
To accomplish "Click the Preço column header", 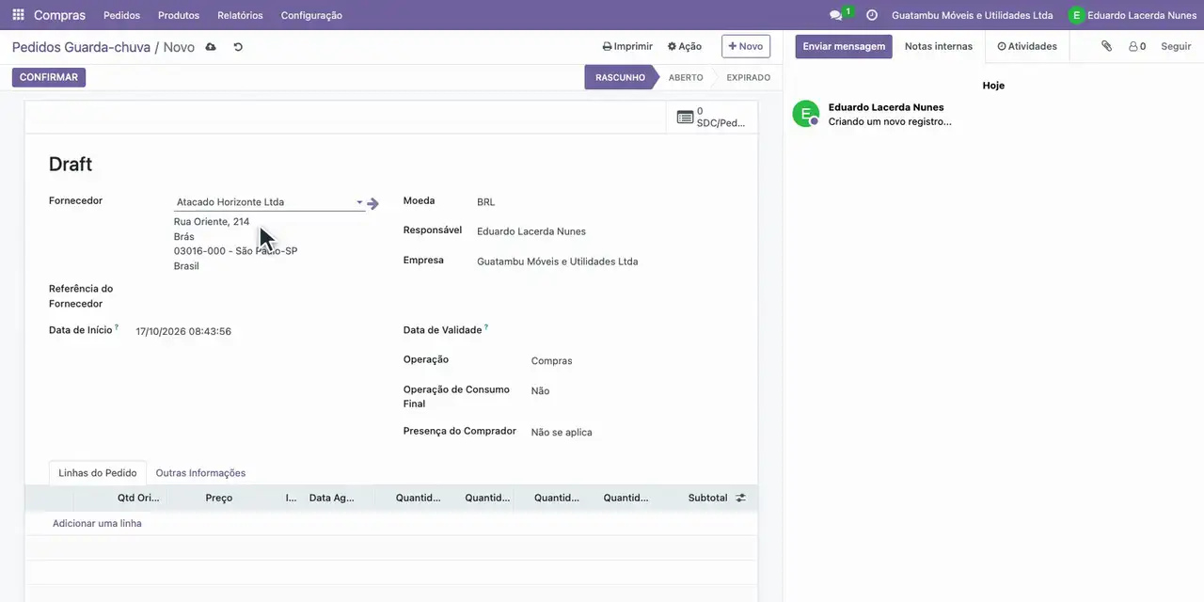I will pos(218,498).
